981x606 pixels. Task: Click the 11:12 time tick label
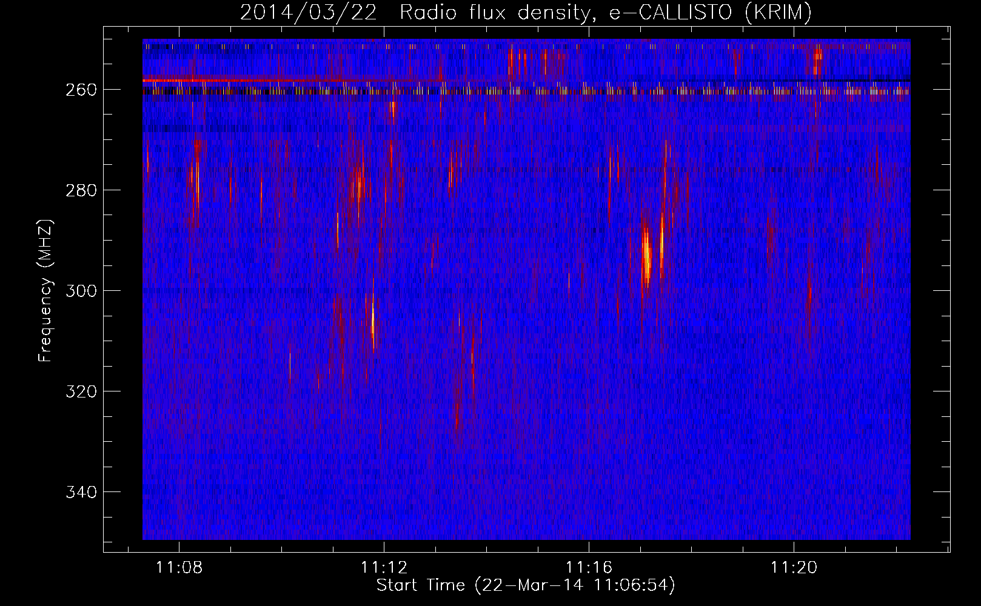(x=384, y=568)
